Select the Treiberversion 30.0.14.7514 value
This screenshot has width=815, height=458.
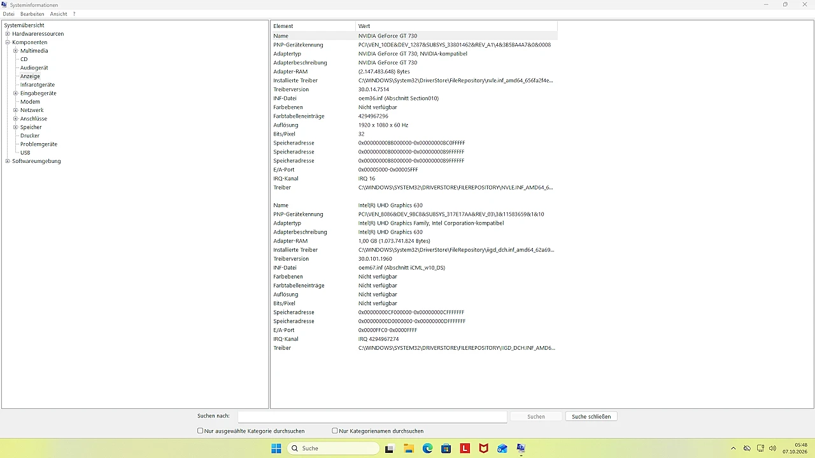coord(374,90)
